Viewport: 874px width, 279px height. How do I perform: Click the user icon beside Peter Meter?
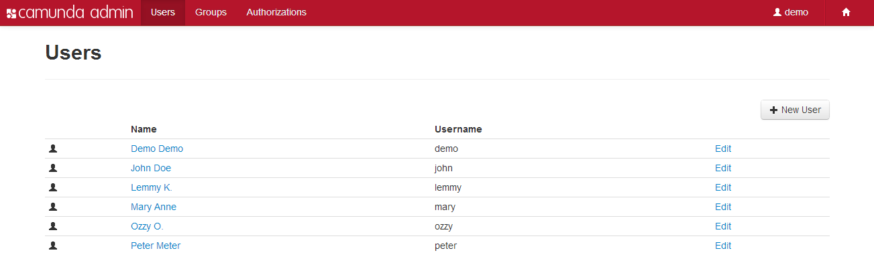pyautogui.click(x=54, y=246)
